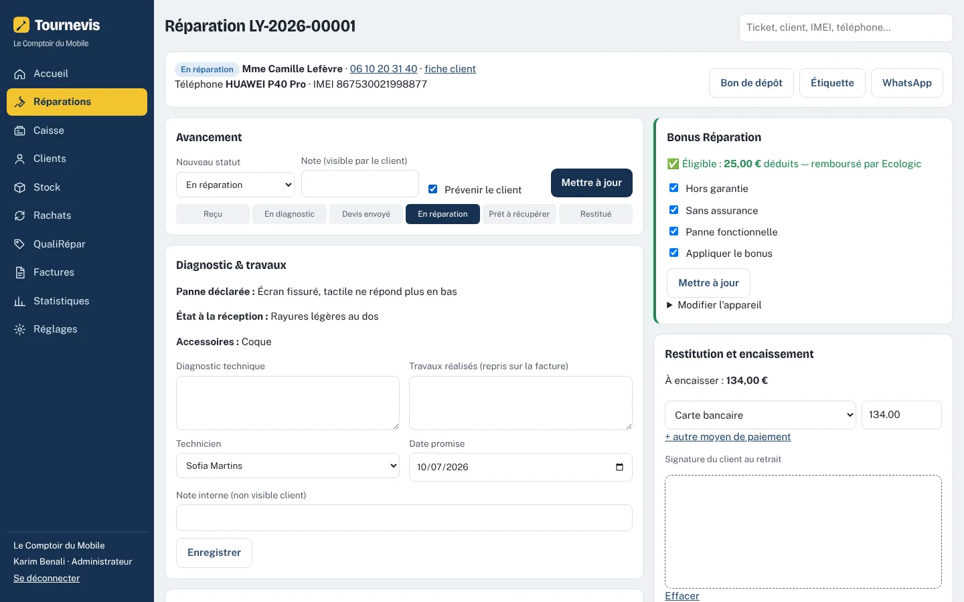Focus the ticket search field
This screenshot has height=602, width=964.
846,27
